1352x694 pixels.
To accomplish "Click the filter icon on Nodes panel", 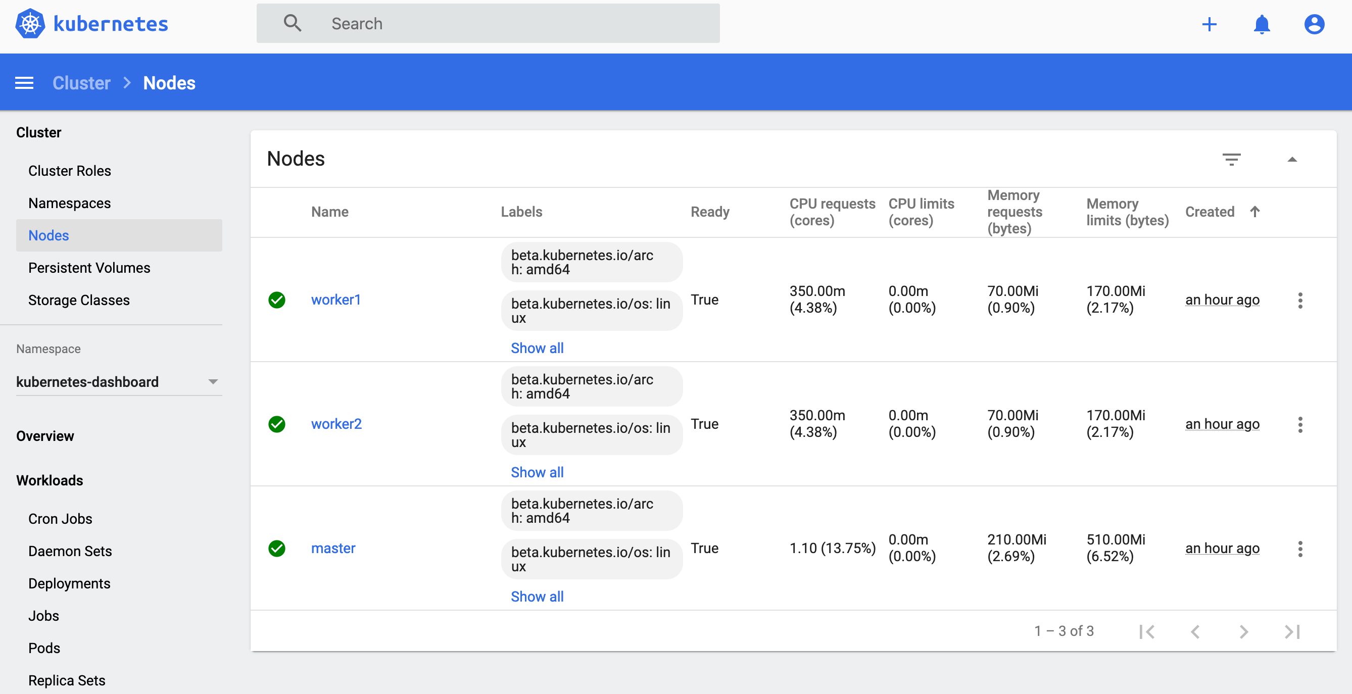I will (1232, 159).
